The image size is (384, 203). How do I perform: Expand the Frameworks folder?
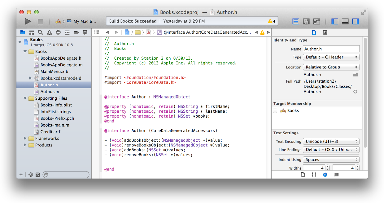pyautogui.click(x=25, y=138)
